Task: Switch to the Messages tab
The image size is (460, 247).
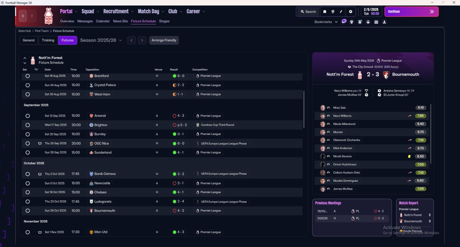Action: pyautogui.click(x=85, y=21)
